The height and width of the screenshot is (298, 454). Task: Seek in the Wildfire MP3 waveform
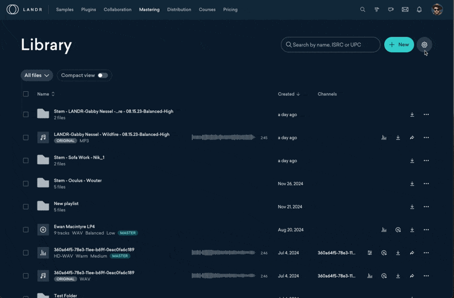coord(223,137)
